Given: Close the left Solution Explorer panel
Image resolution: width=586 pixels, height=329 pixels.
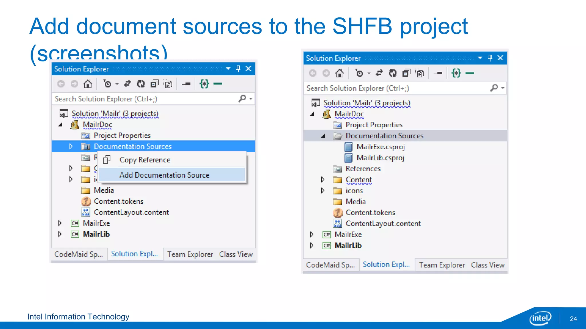Looking at the screenshot, I should coord(248,69).
